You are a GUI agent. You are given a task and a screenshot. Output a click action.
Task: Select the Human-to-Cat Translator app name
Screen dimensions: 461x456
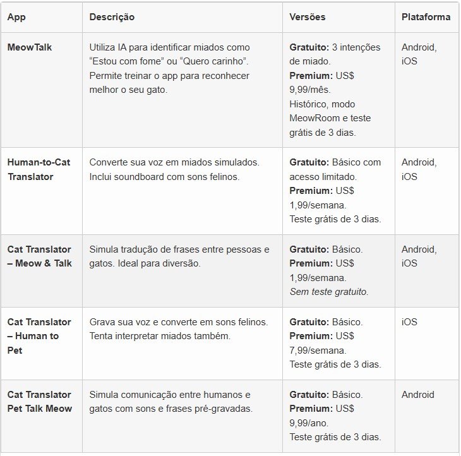pyautogui.click(x=39, y=169)
